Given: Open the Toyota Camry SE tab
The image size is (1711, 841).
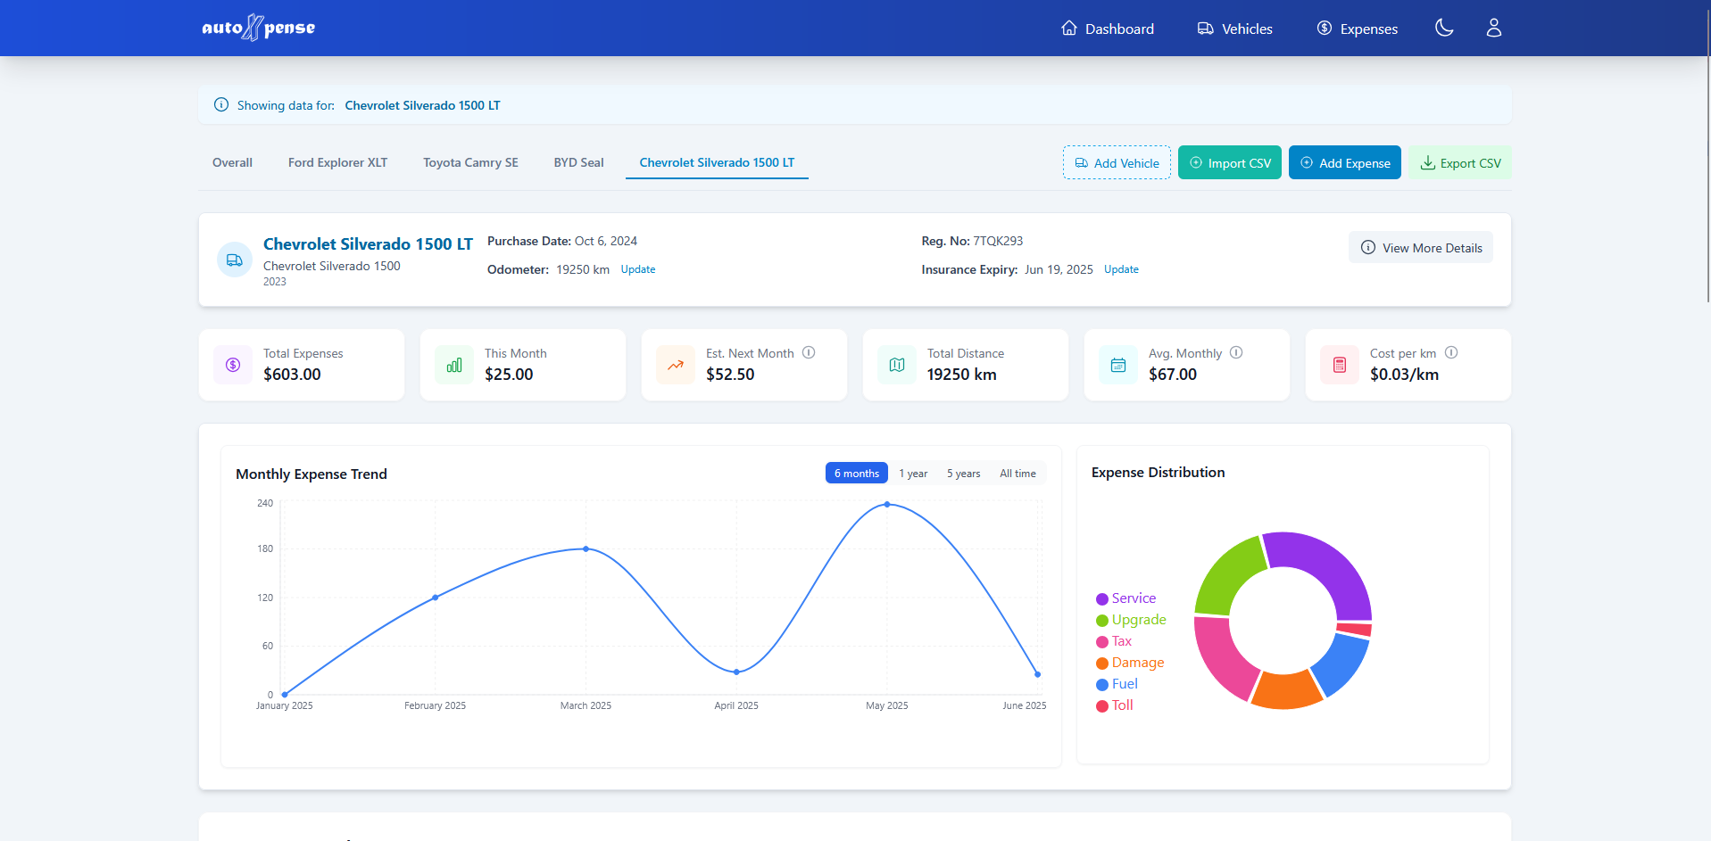Looking at the screenshot, I should pyautogui.click(x=470, y=162).
